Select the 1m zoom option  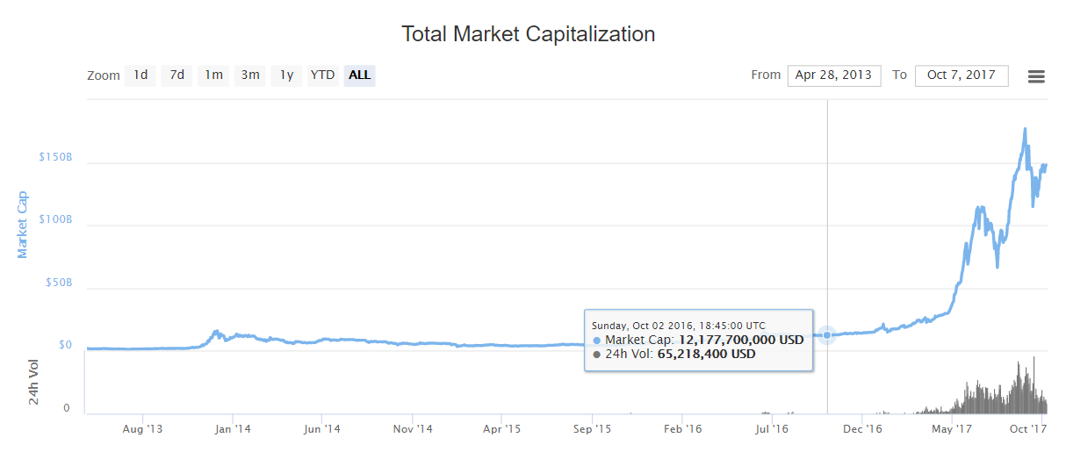[x=213, y=75]
